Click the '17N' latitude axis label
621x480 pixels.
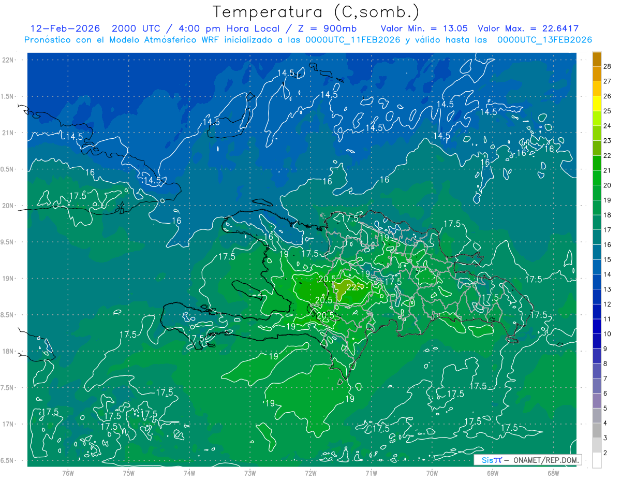(x=8, y=424)
